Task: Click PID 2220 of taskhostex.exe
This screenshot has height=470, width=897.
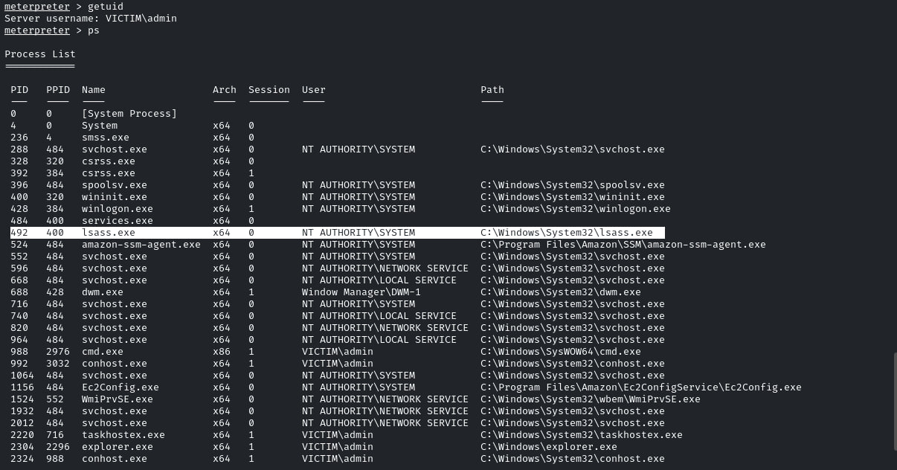Action: pos(22,435)
